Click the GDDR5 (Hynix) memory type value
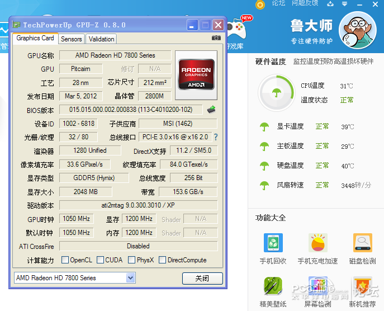This screenshot has height=311, width=384. click(x=94, y=178)
